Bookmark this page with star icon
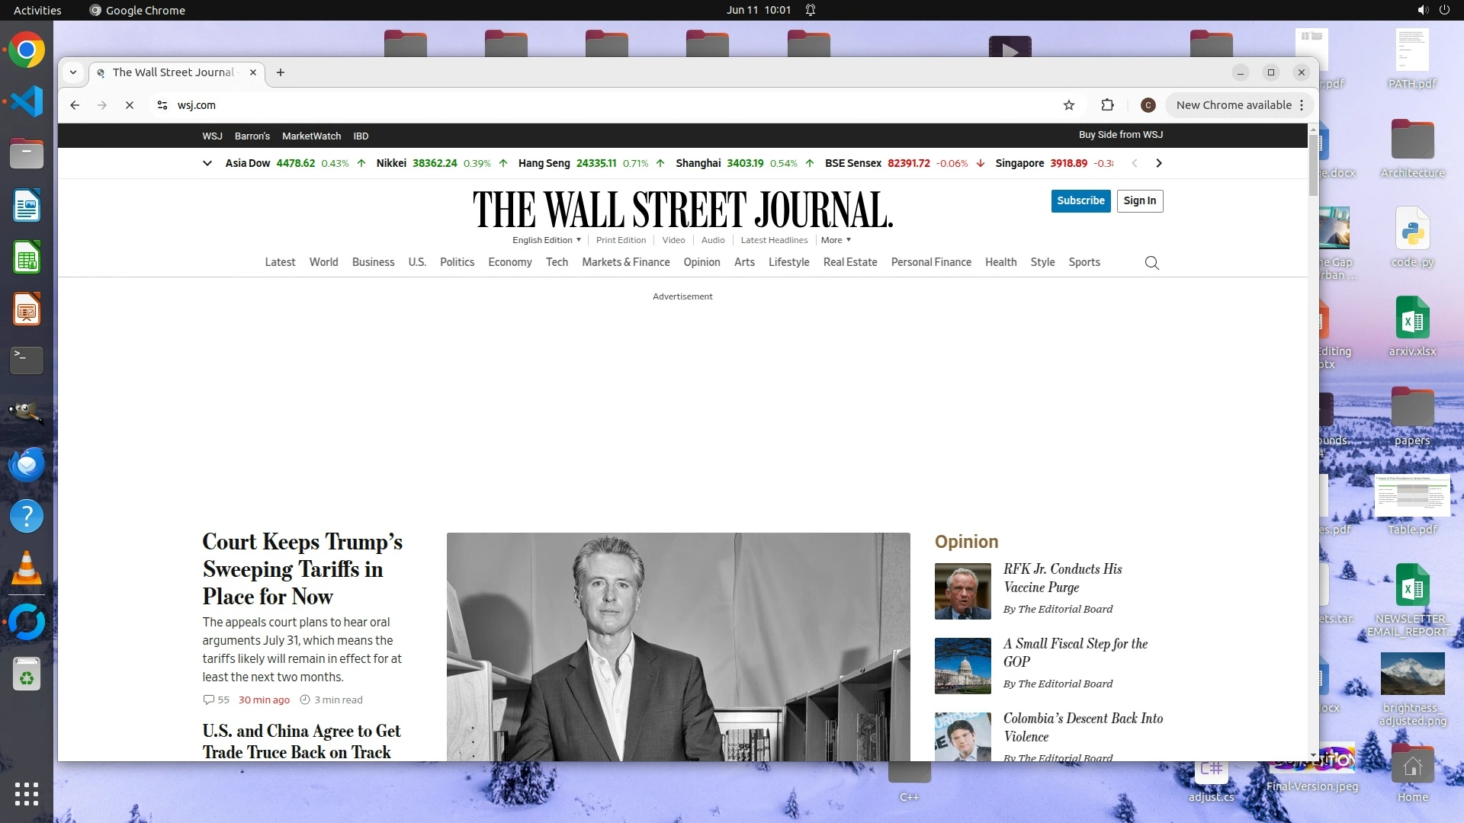 tap(1068, 105)
